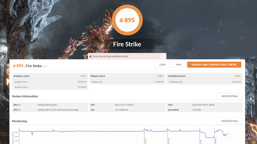The width and height of the screenshot is (257, 144).
Task: Click the orange 6 895 score circle
Action: (x=127, y=20)
